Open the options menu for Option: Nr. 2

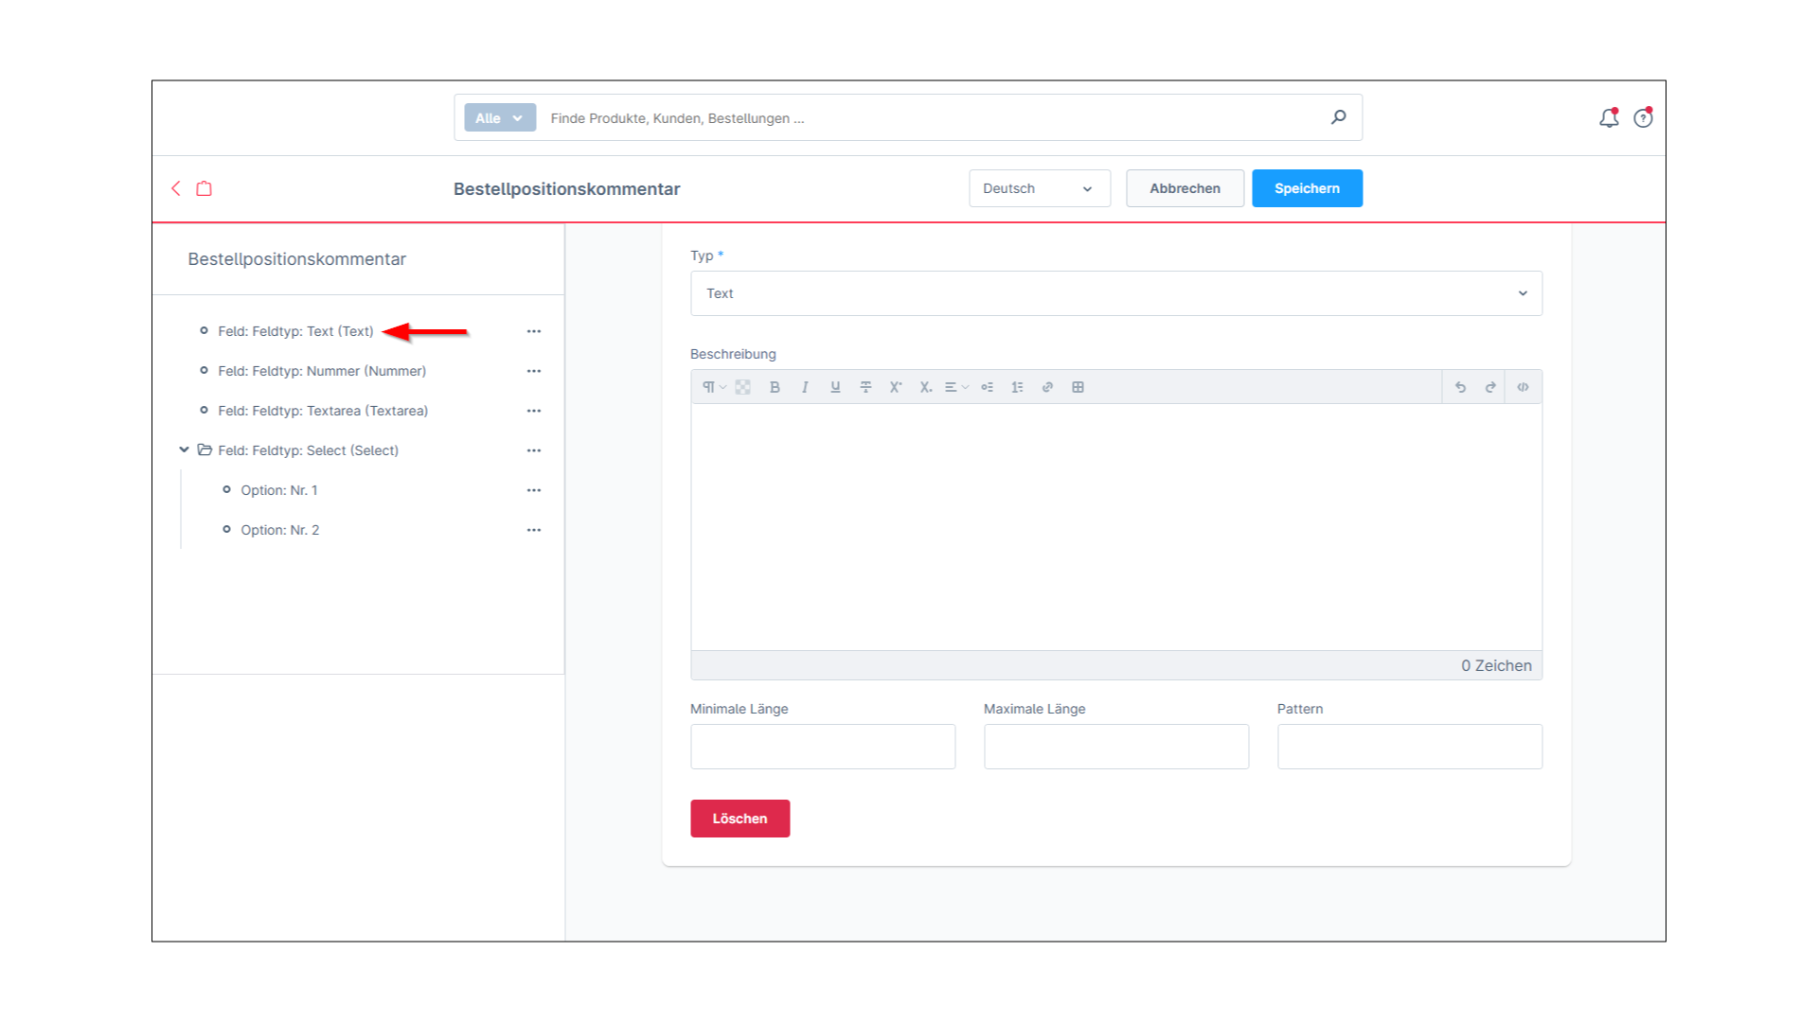pos(534,530)
